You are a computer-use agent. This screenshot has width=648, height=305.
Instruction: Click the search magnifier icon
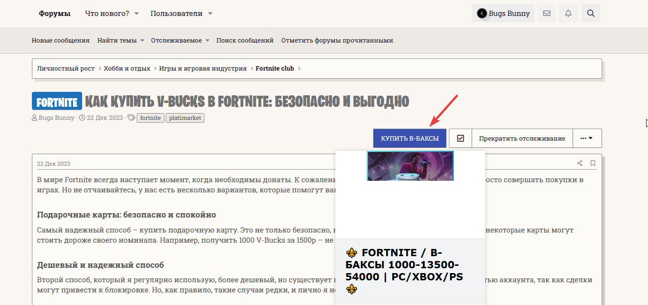(x=590, y=14)
